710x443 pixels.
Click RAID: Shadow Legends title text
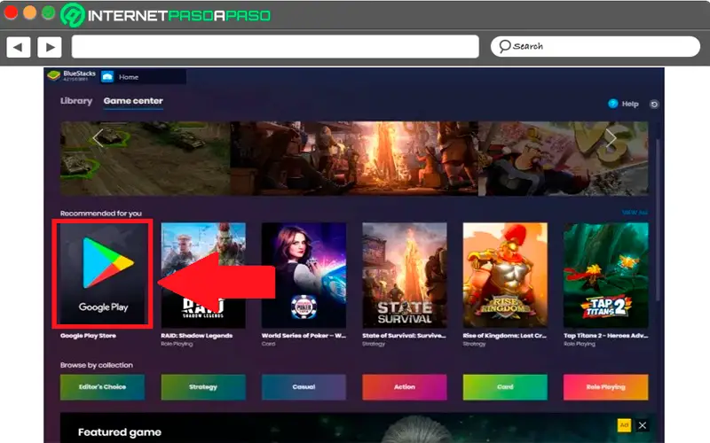click(197, 336)
